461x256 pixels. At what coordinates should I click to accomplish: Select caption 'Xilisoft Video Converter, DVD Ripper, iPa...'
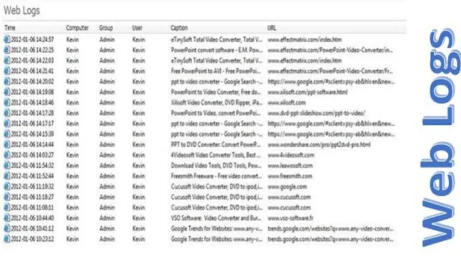(x=217, y=103)
